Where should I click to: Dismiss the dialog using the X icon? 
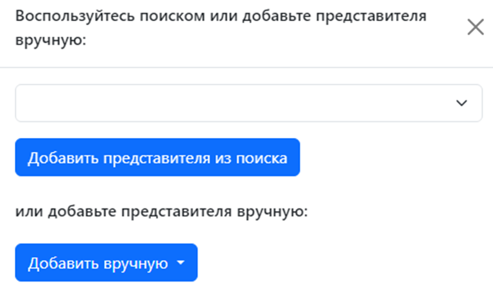tap(475, 28)
